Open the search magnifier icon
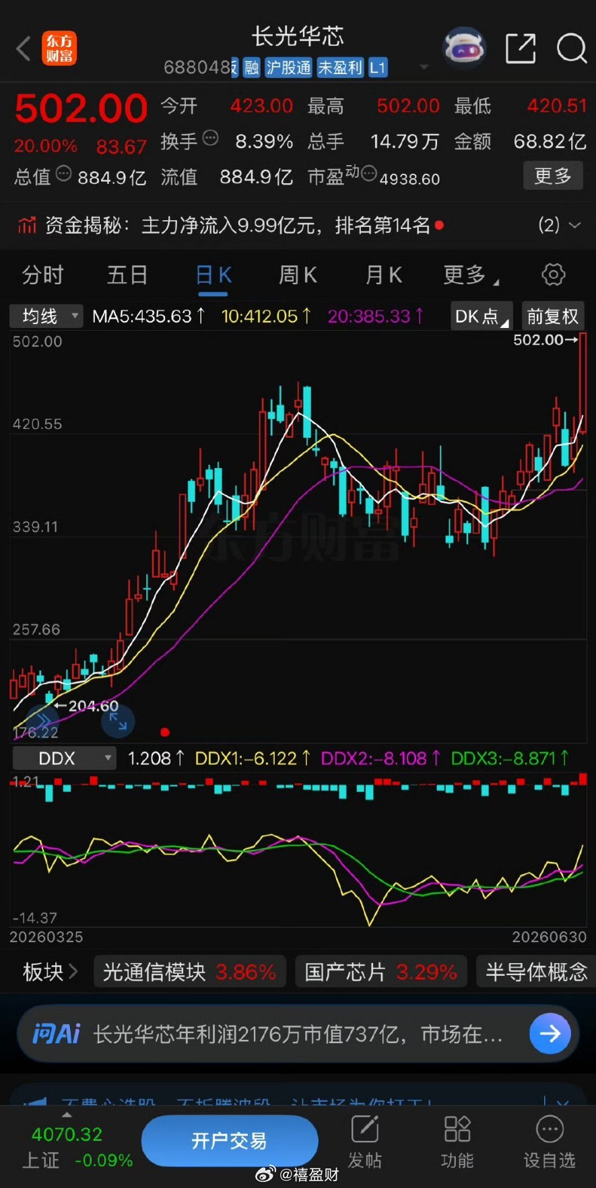This screenshot has height=1188, width=596. click(x=571, y=48)
